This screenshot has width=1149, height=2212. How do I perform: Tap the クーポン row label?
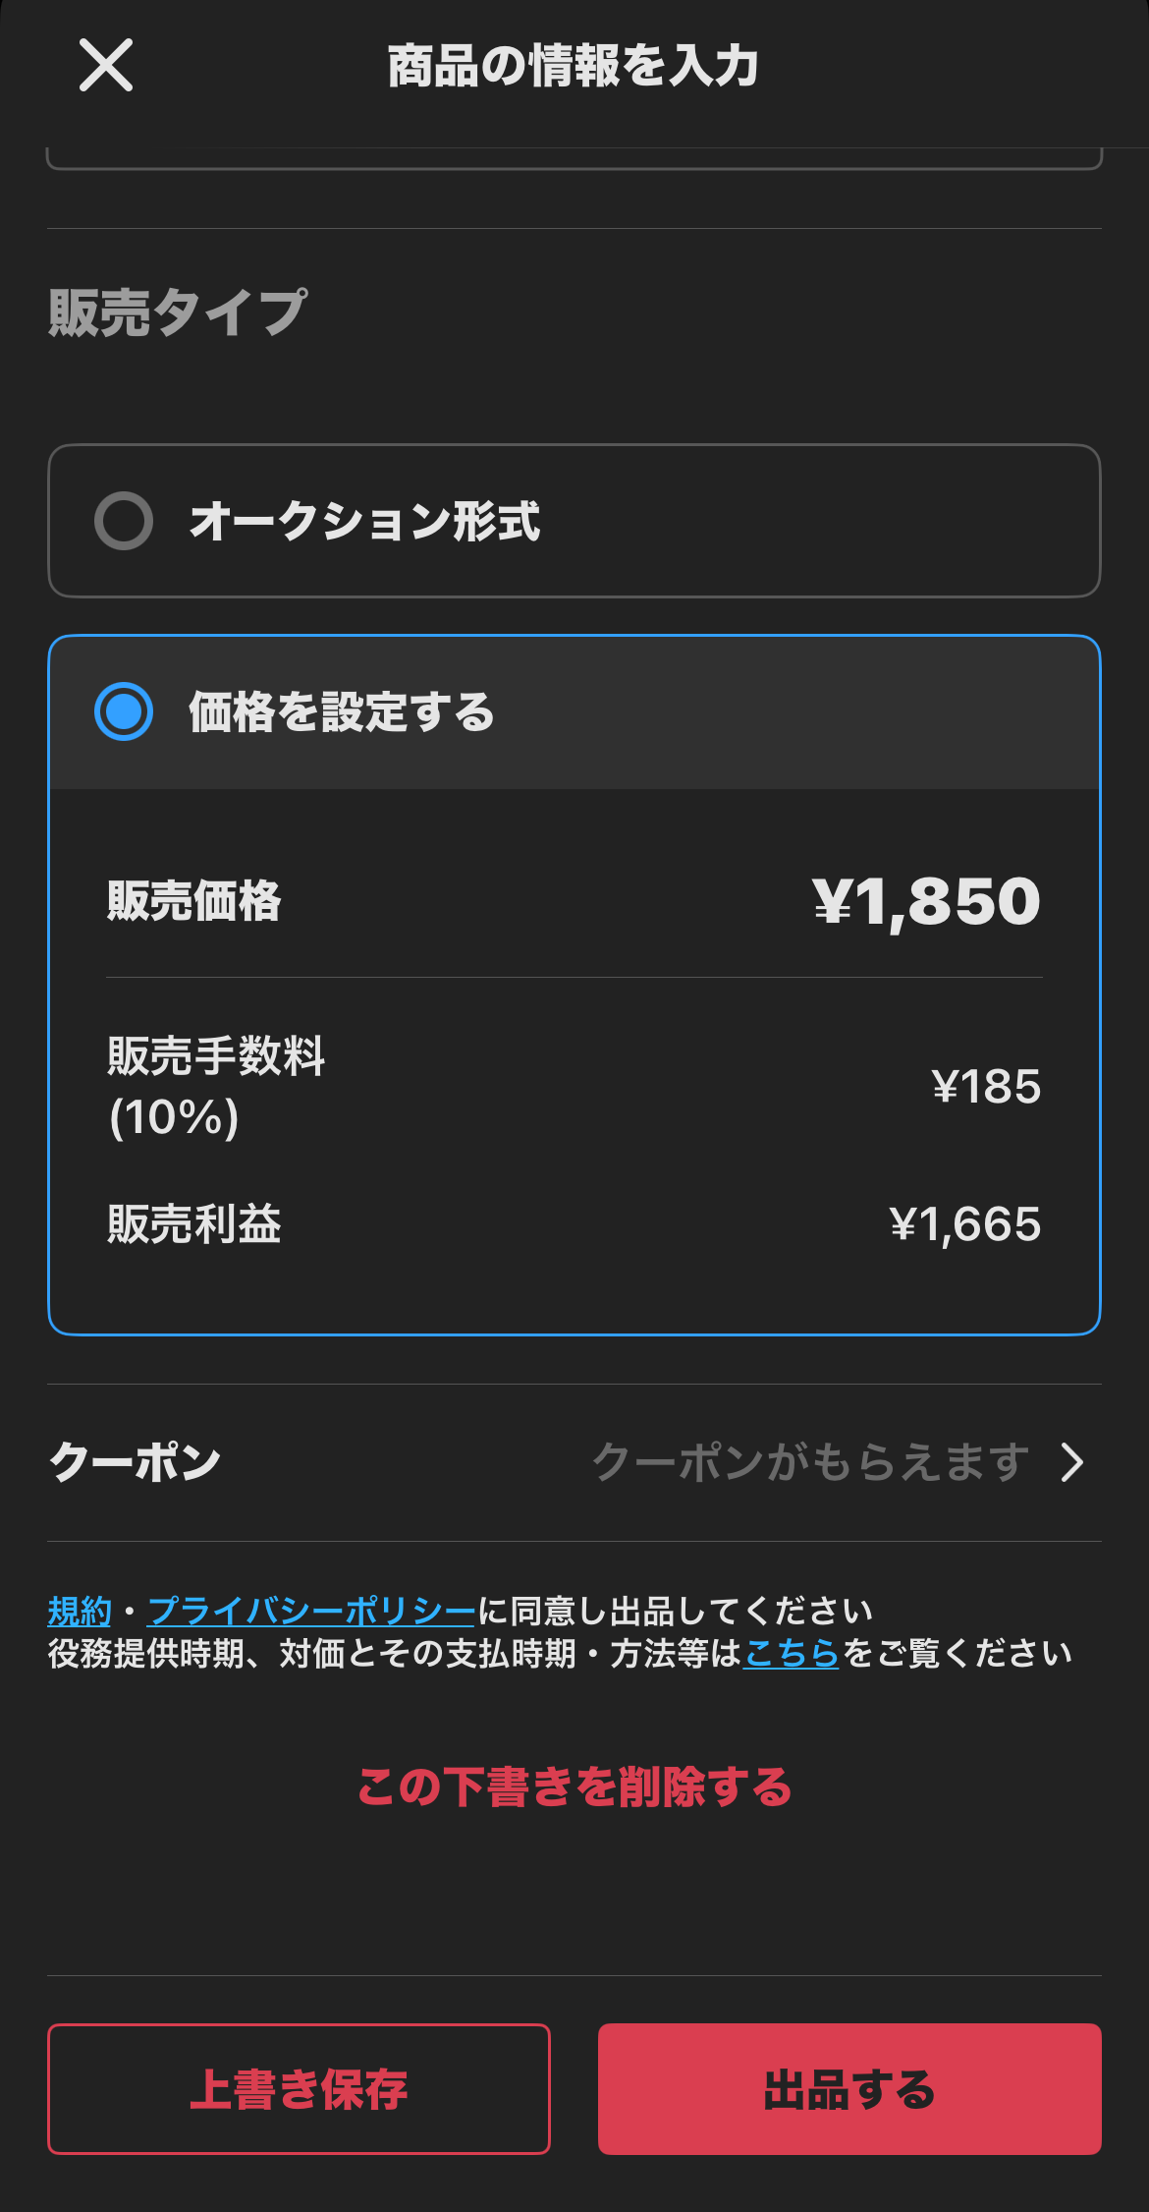tap(136, 1462)
